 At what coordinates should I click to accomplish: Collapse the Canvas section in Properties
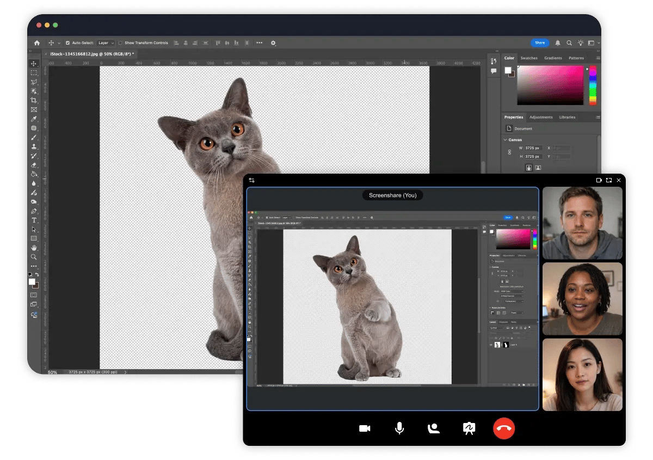[x=505, y=140]
